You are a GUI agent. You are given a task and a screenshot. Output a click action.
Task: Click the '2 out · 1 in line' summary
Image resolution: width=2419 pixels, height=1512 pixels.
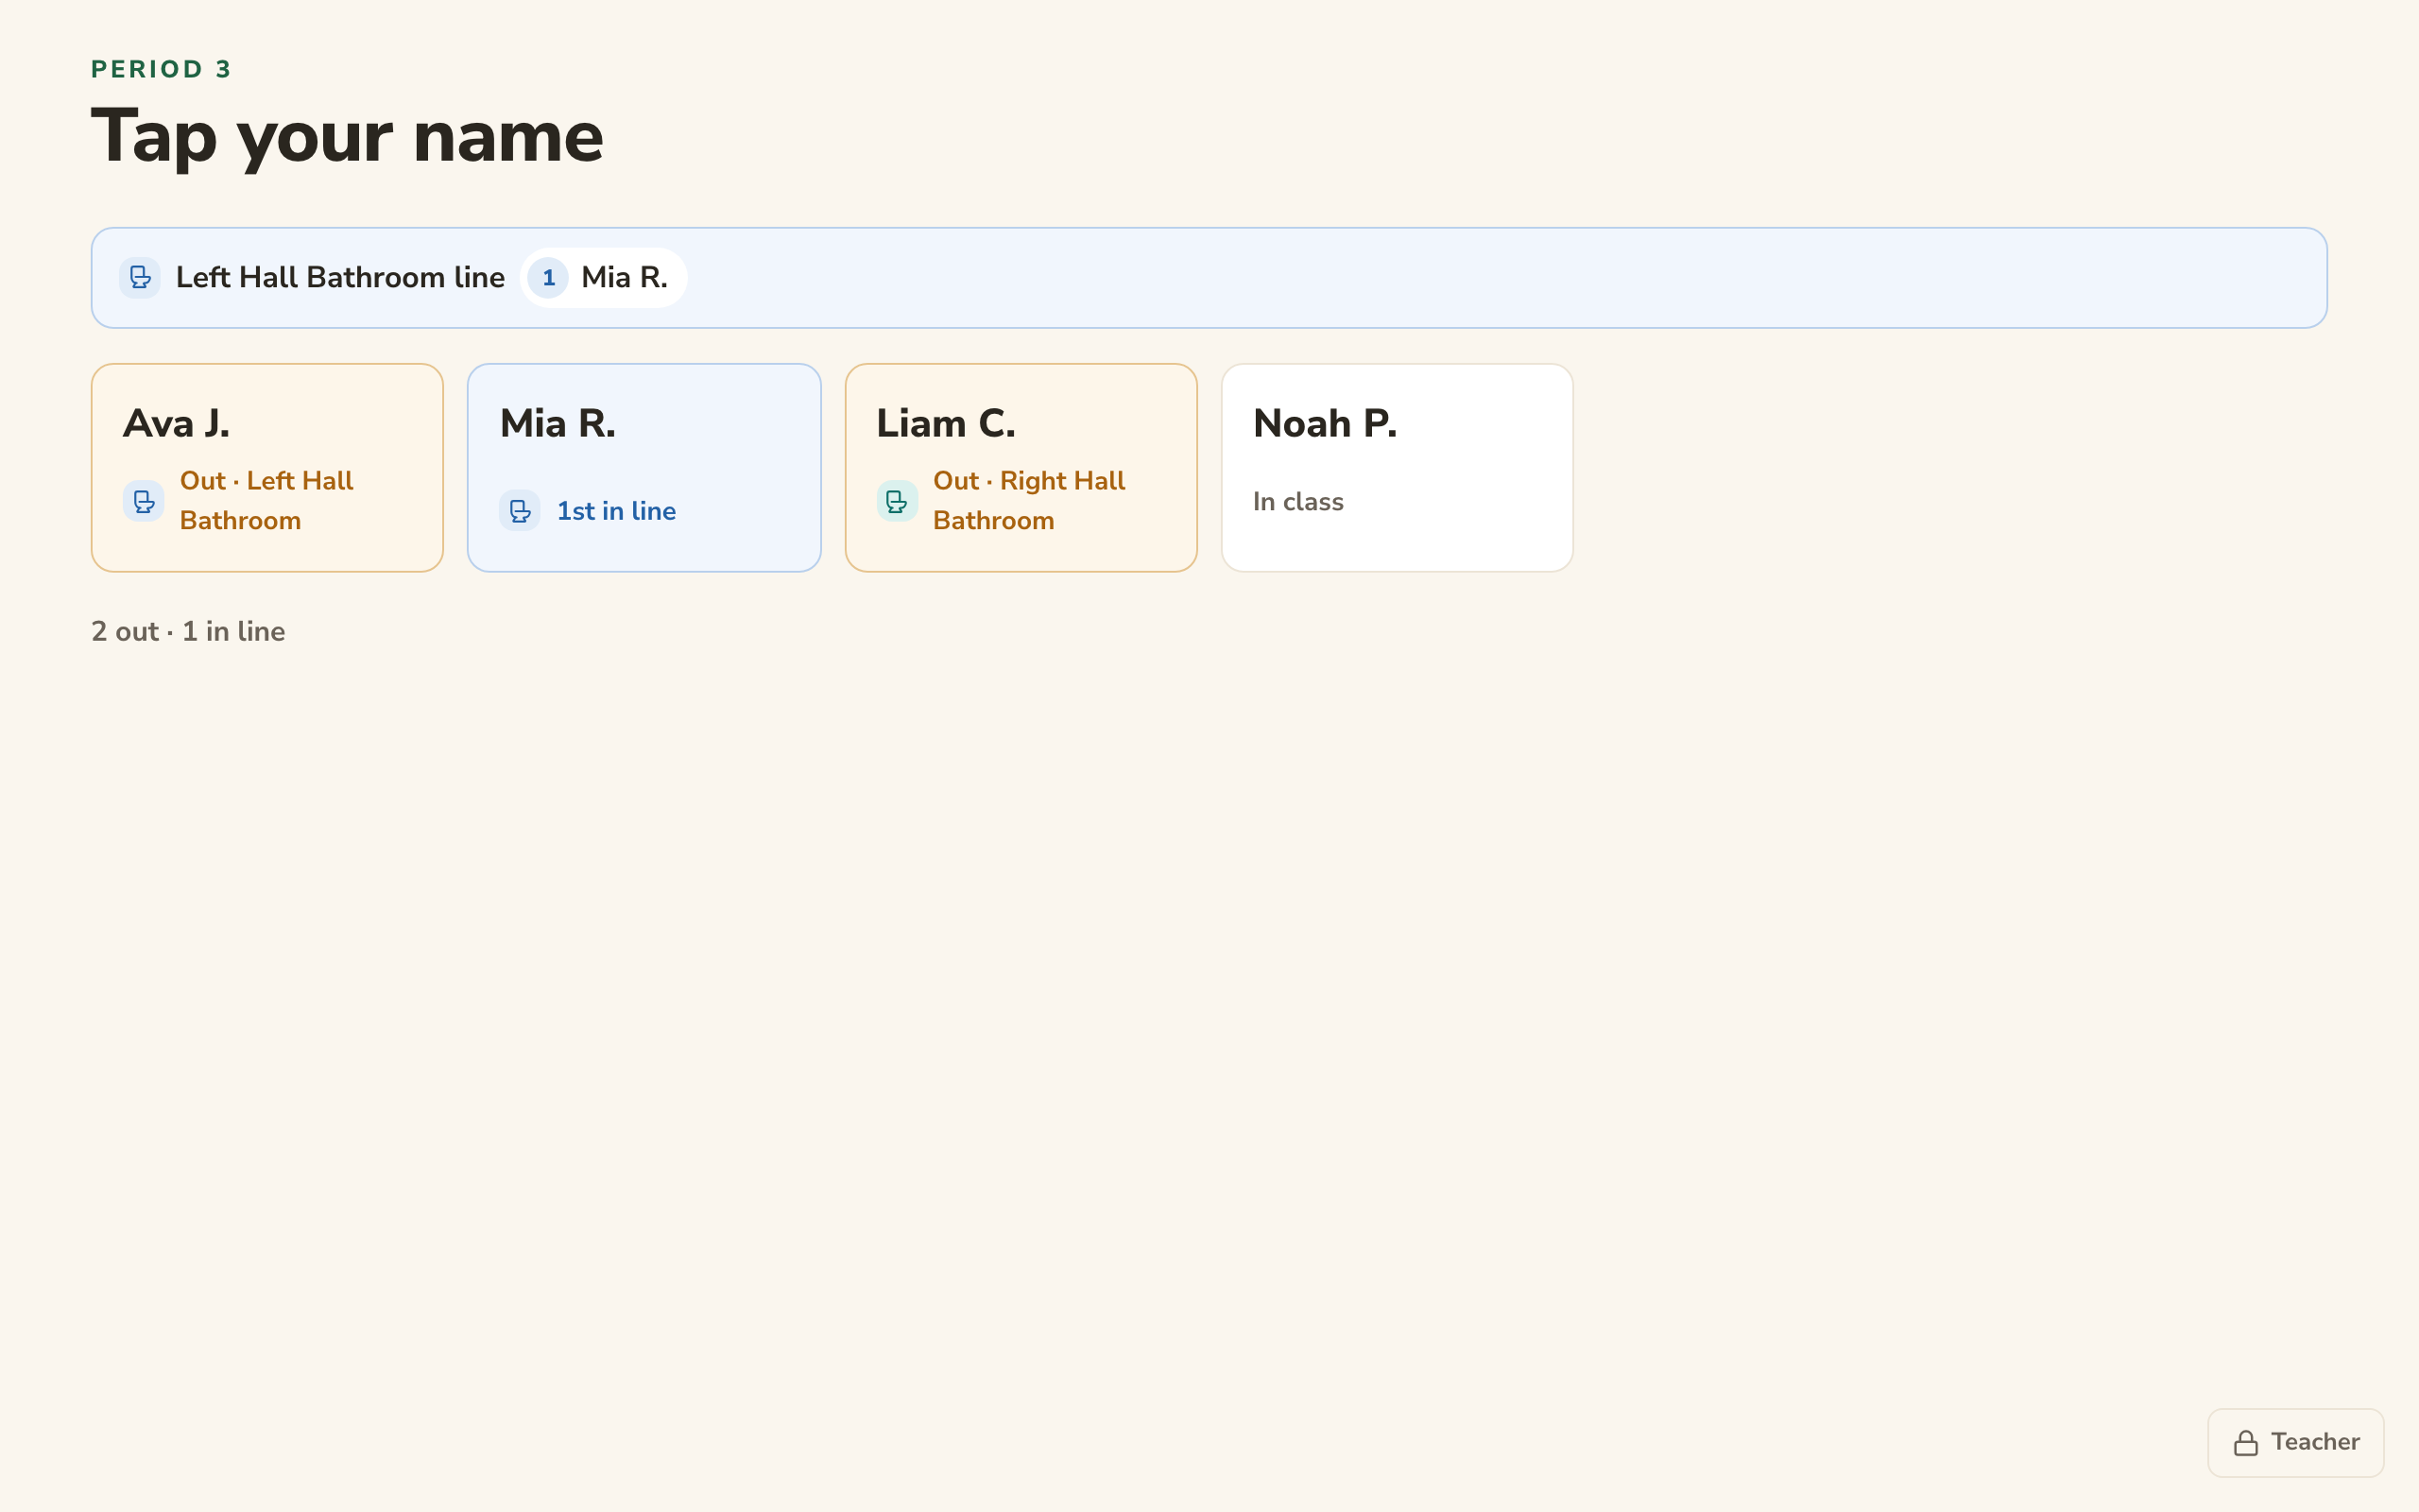188,632
